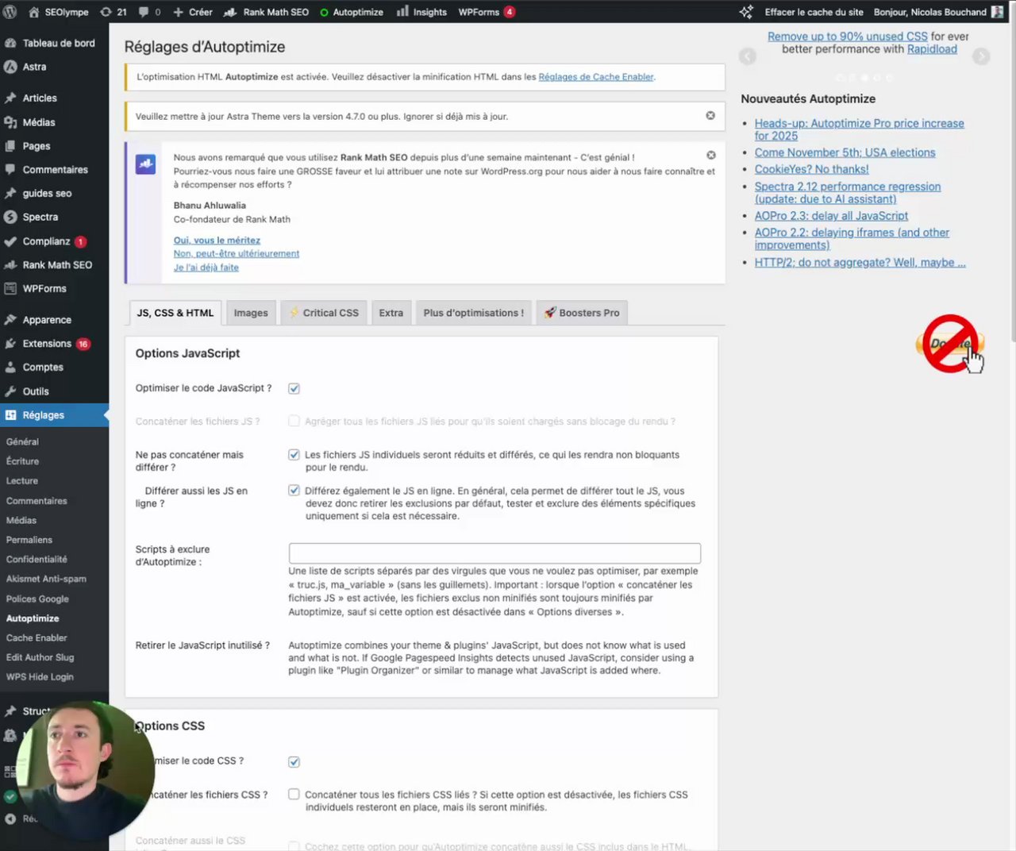Enable Concaténer les fichiers CSS checkbox
The height and width of the screenshot is (851, 1016).
pos(294,795)
